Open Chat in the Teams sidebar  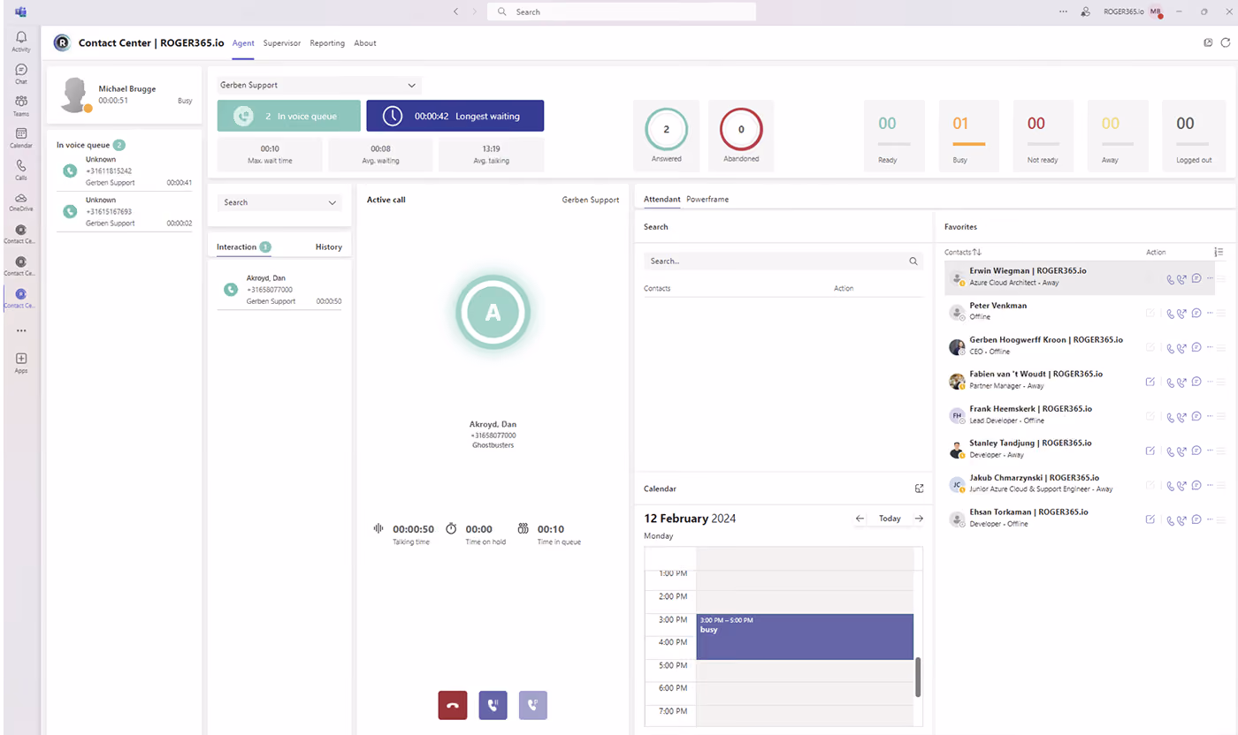click(x=21, y=74)
